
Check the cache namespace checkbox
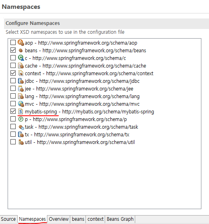coord(13,66)
